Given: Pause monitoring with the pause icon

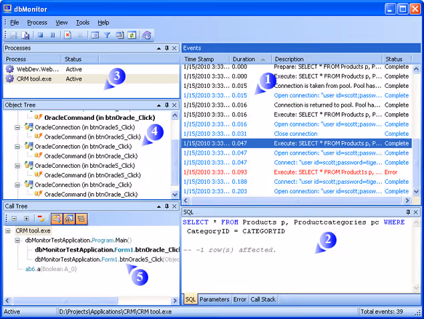Looking at the screenshot, I should (53, 35).
